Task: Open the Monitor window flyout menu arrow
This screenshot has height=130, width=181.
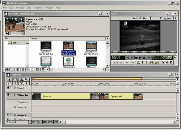Action: 175,18
